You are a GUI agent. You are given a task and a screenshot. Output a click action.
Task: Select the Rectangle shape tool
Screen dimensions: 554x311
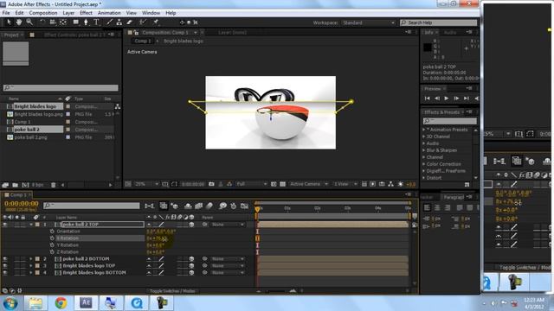75,22
